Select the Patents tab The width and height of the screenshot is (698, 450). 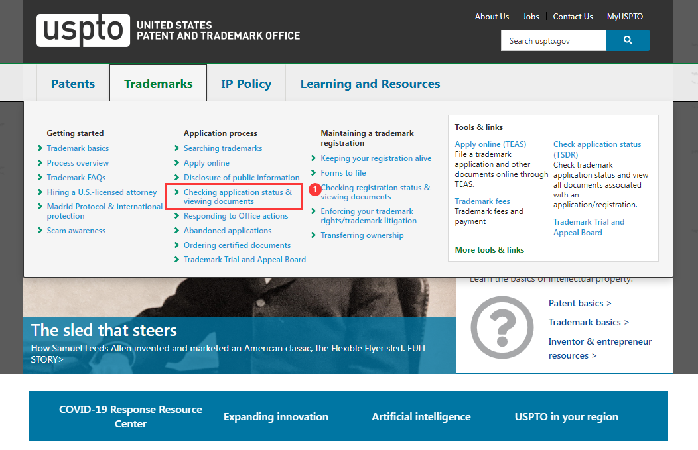tap(73, 84)
